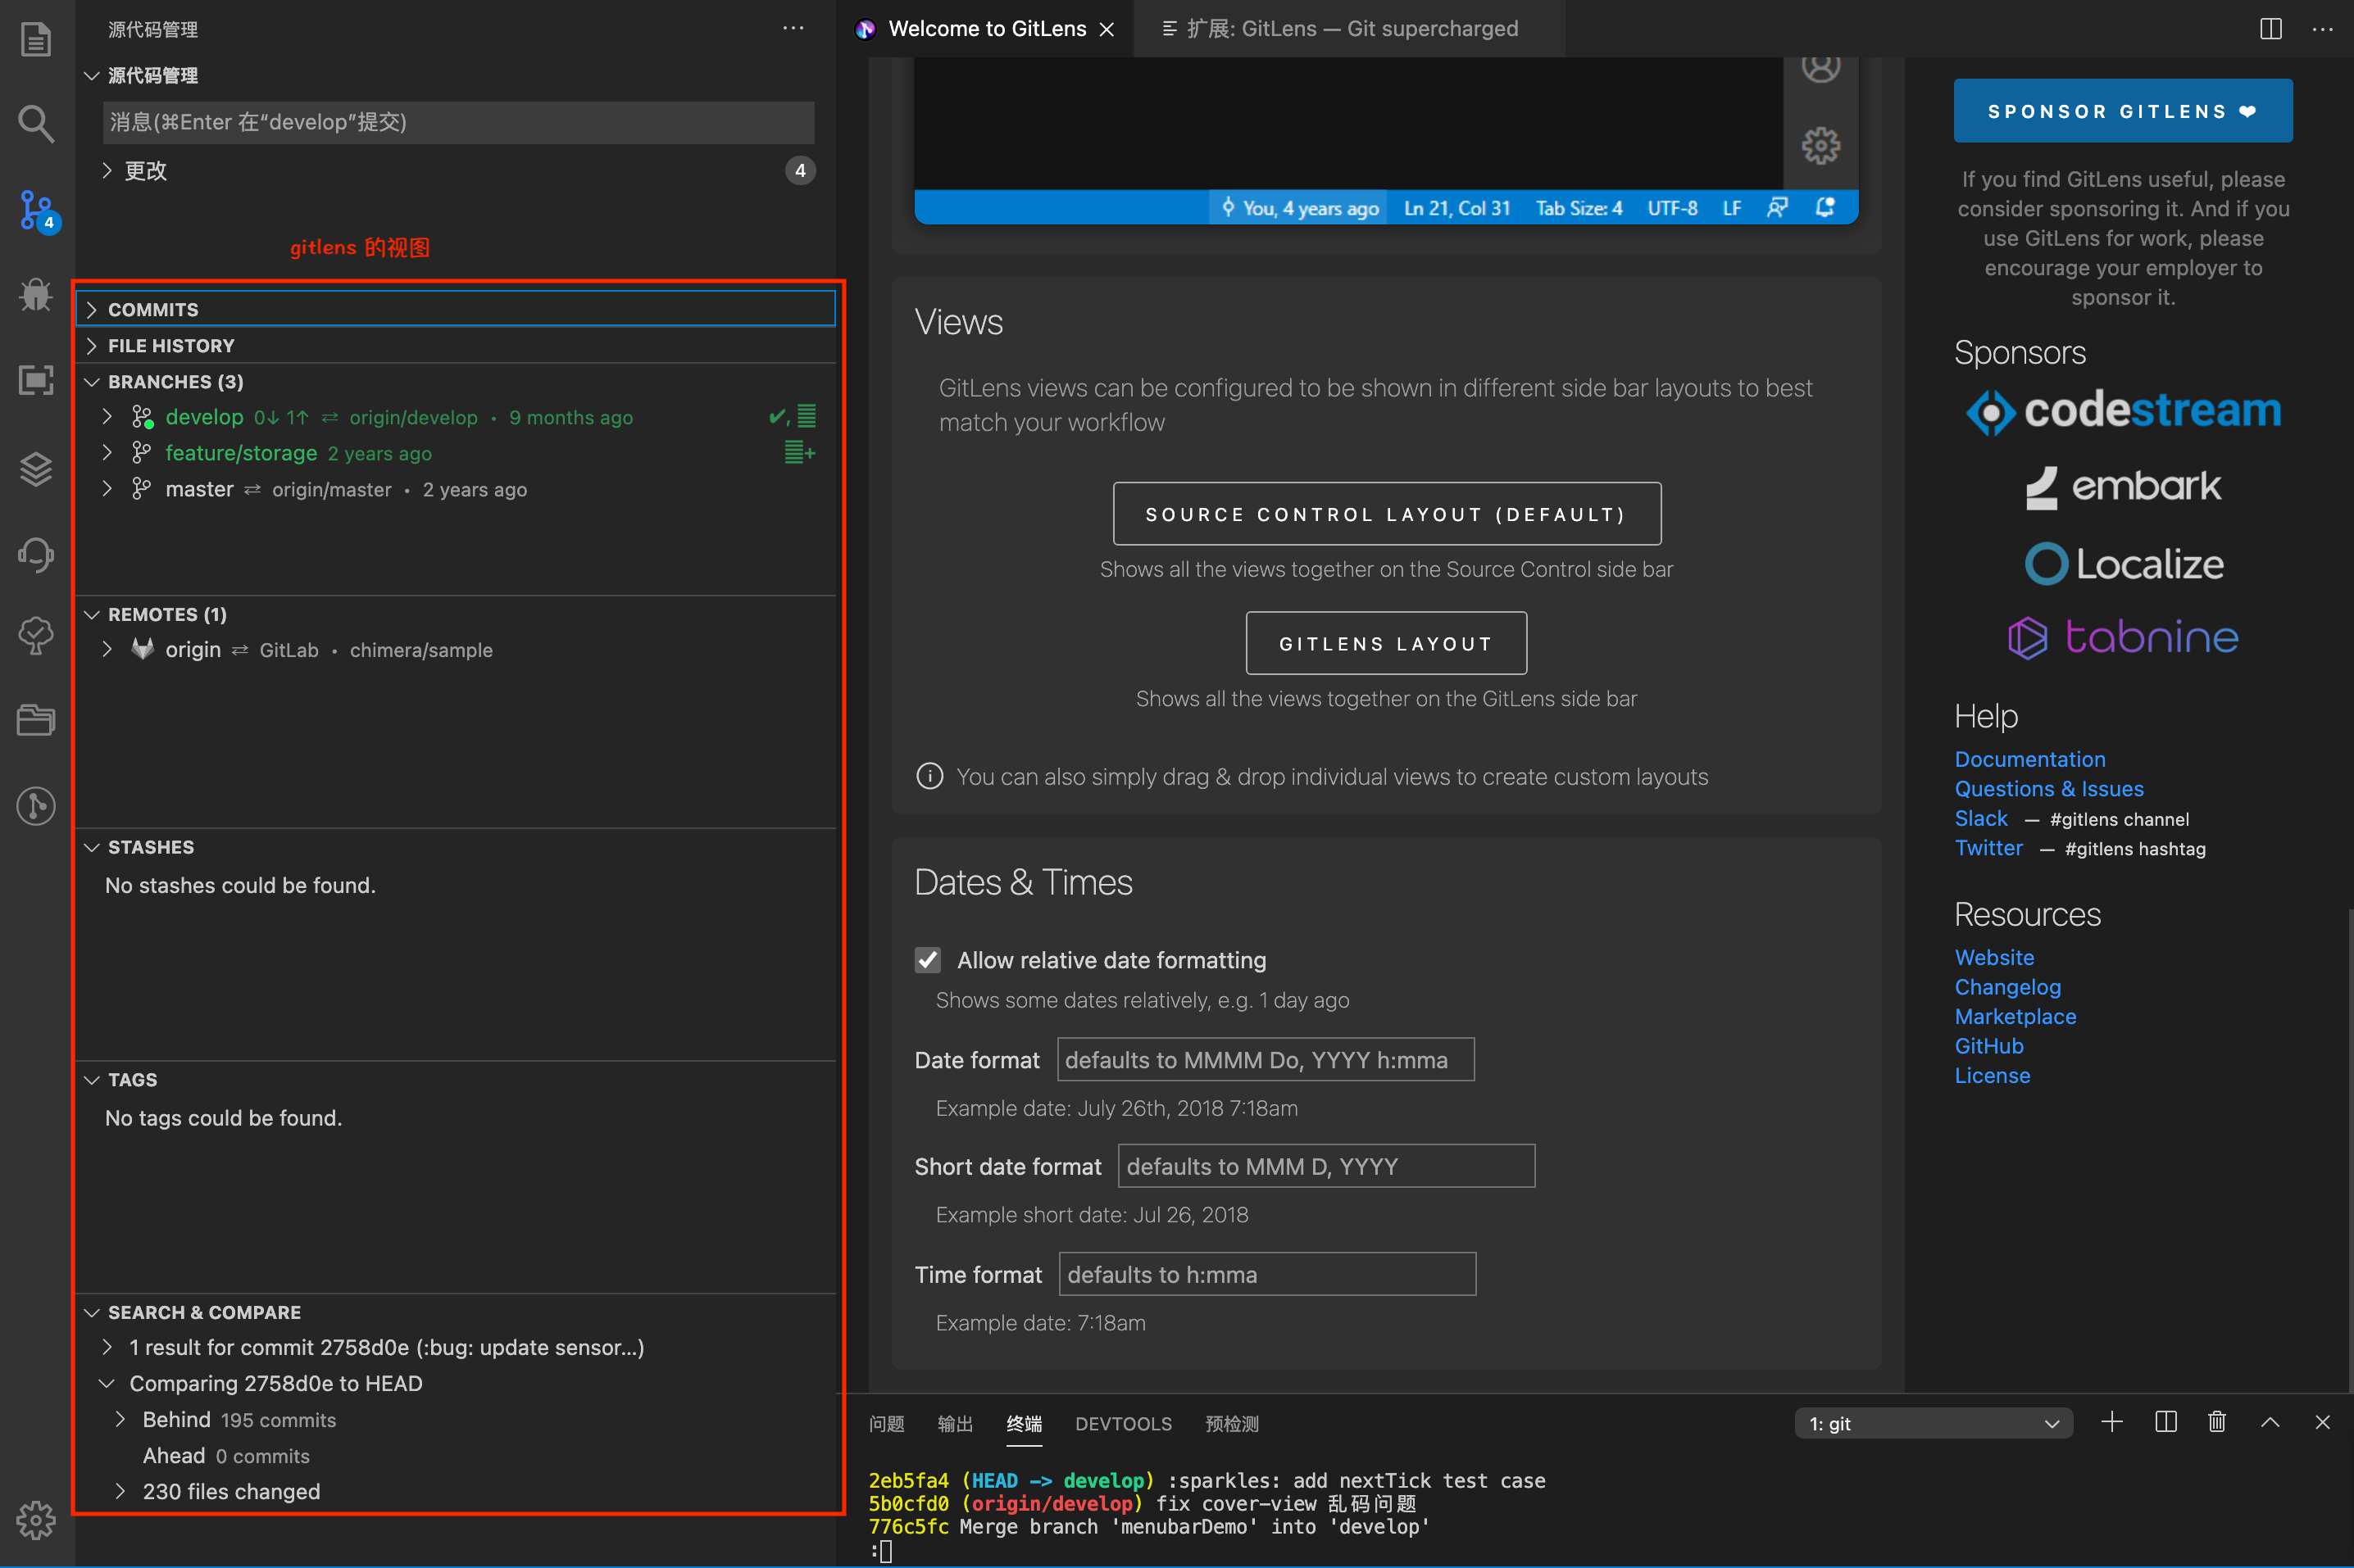Click the Short date format input field
Image resolution: width=2354 pixels, height=1568 pixels.
(x=1325, y=1166)
